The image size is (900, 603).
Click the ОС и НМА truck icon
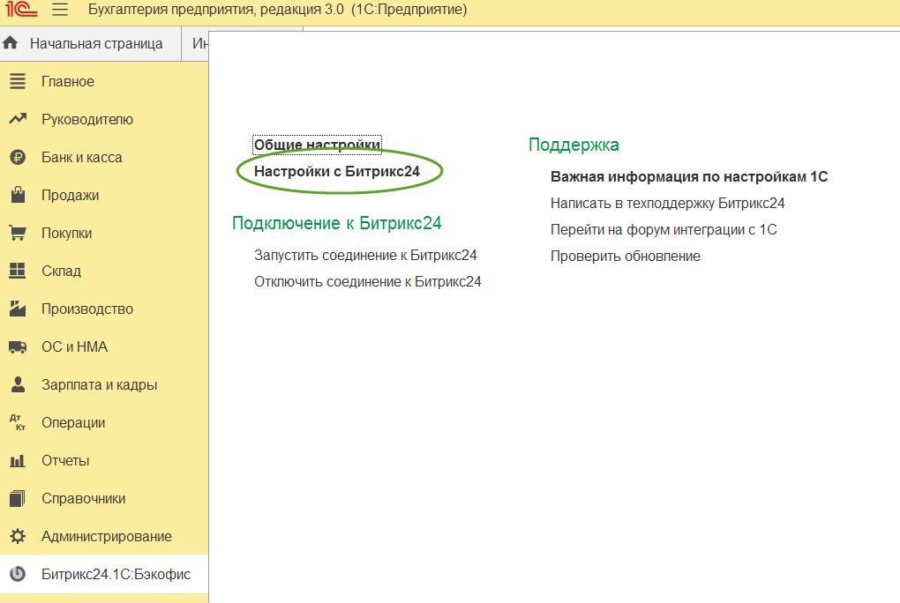(18, 347)
